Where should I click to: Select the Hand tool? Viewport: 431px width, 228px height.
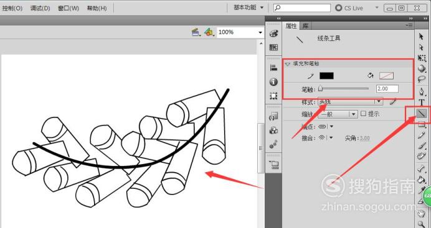[x=421, y=214]
